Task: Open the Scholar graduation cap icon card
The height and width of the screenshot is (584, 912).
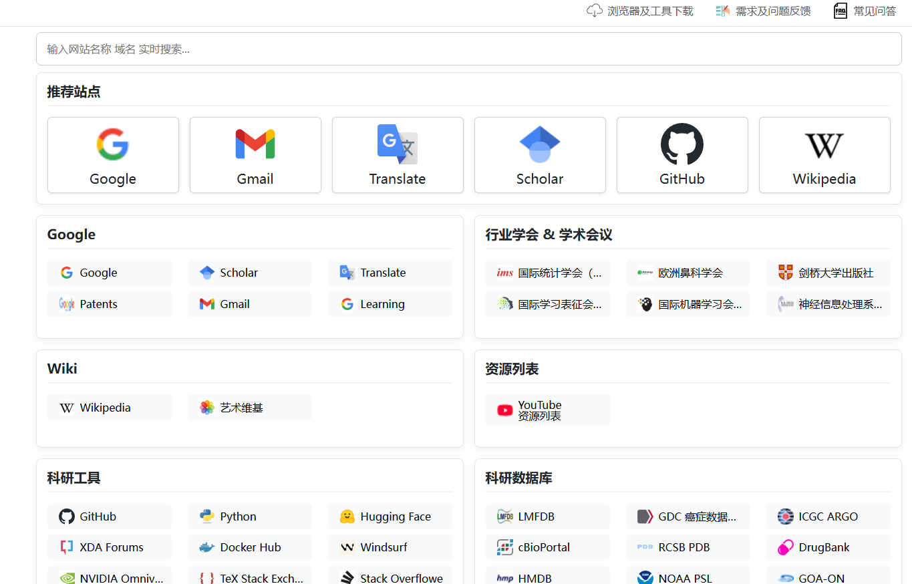Action: coord(540,144)
